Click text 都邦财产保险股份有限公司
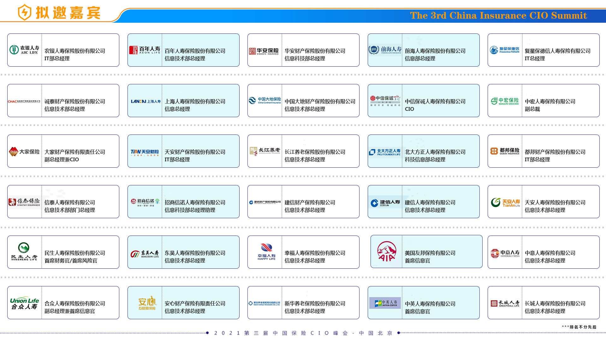This screenshot has height=341, width=606. pyautogui.click(x=555, y=152)
